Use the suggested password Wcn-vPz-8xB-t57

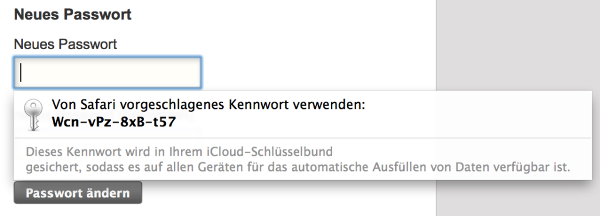(114, 122)
